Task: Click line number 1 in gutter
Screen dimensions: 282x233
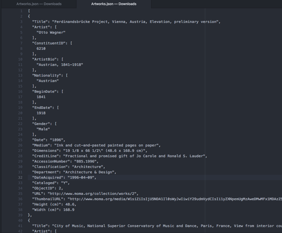Action: (21, 11)
